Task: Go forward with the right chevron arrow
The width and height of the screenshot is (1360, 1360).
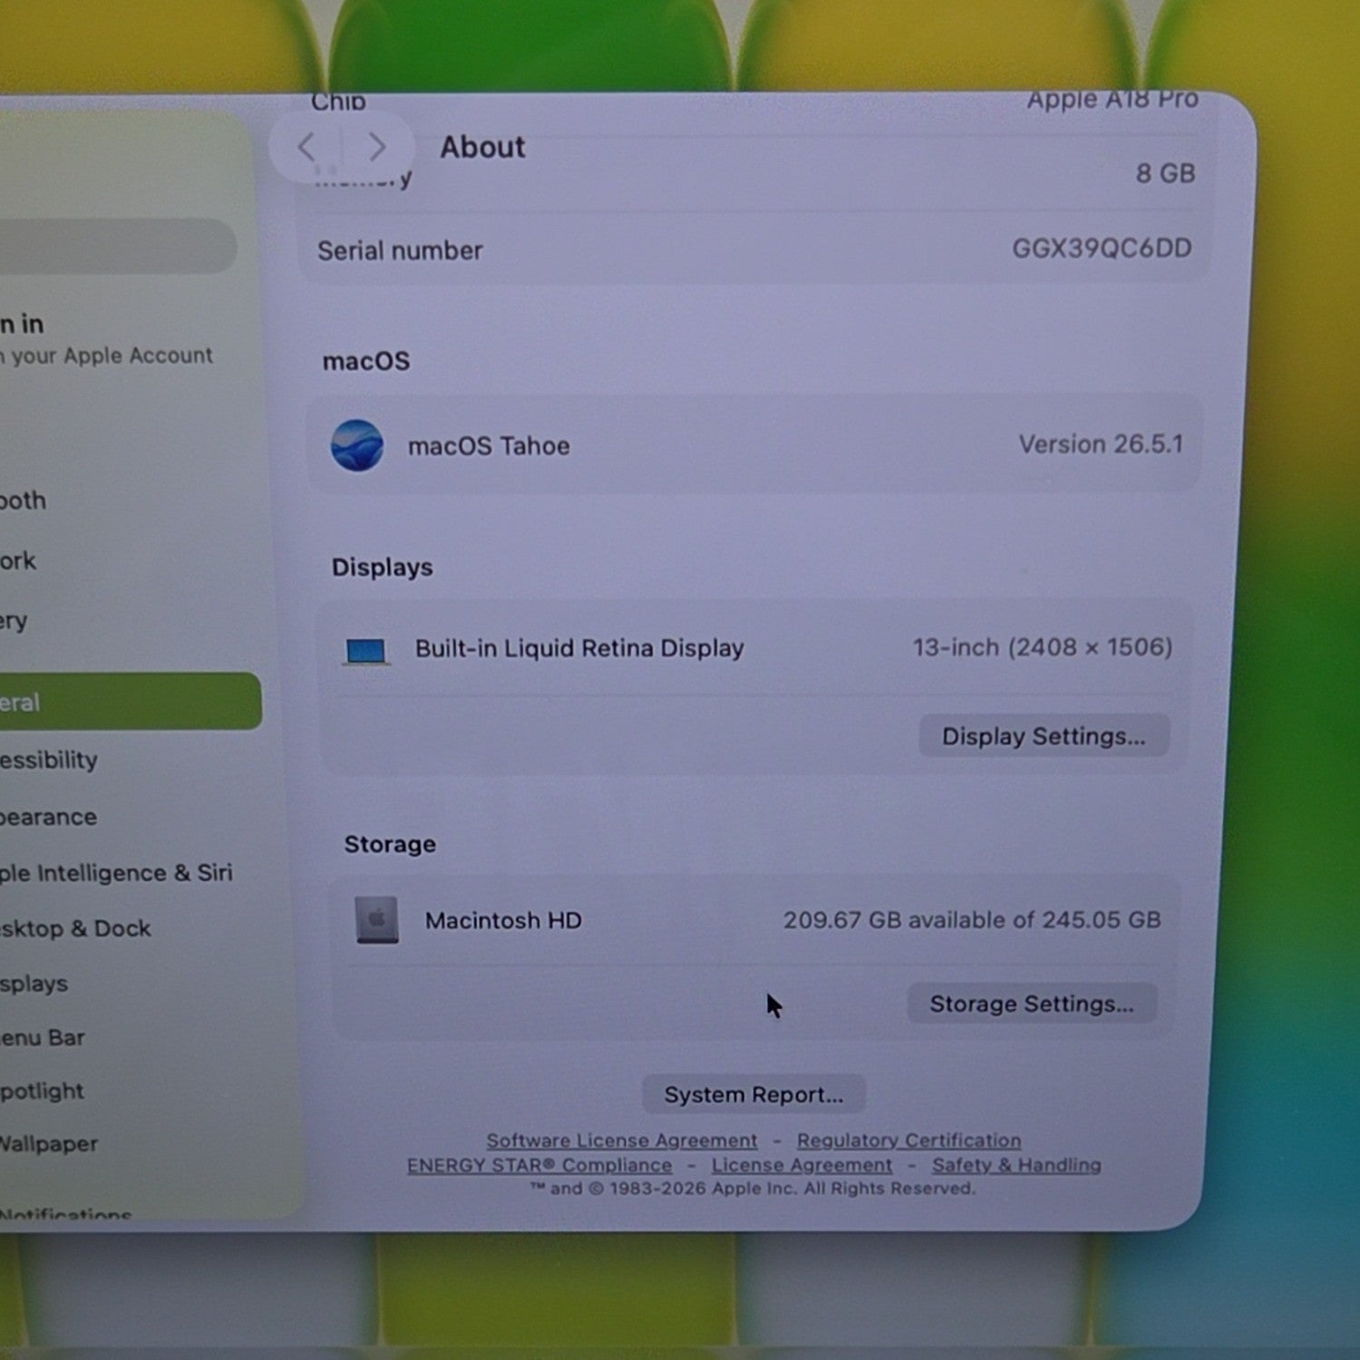Action: click(377, 147)
